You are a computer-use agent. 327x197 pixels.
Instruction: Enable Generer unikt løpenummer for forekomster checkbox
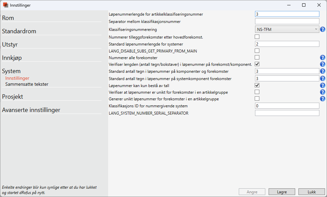(x=257, y=99)
